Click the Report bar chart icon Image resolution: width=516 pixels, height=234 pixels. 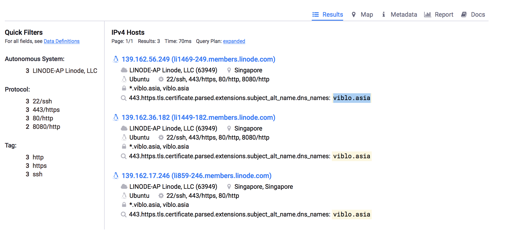pyautogui.click(x=427, y=14)
